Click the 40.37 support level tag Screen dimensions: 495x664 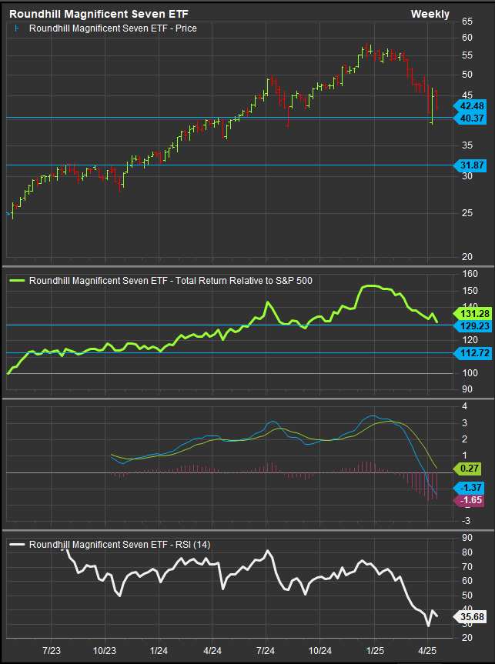469,118
